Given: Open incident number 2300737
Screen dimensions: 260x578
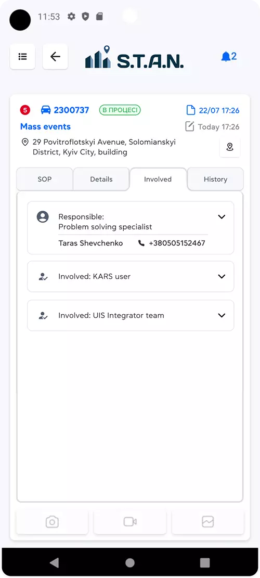Looking at the screenshot, I should tap(71, 110).
